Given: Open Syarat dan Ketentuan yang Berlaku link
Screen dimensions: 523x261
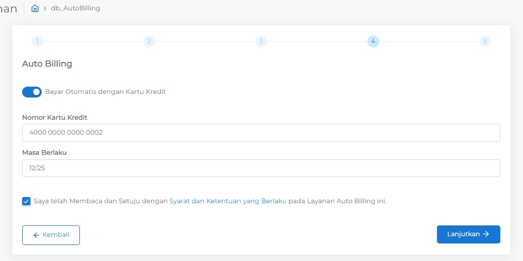Looking at the screenshot, I should [228, 201].
